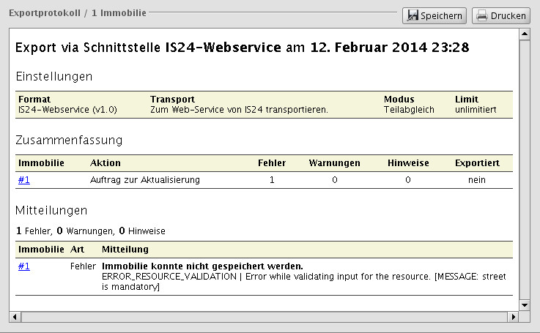Screen dimensions: 540x333
Task: Click the floppy disk icon on Speichern
Action: (x=413, y=15)
